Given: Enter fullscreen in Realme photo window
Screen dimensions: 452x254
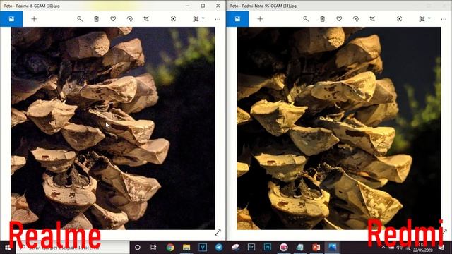Looking at the screenshot, I should tap(218, 232).
